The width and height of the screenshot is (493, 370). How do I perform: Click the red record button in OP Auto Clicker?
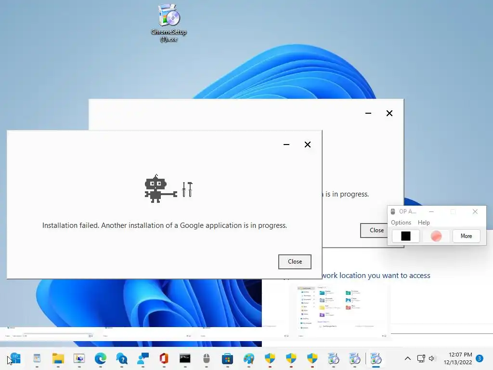point(436,236)
